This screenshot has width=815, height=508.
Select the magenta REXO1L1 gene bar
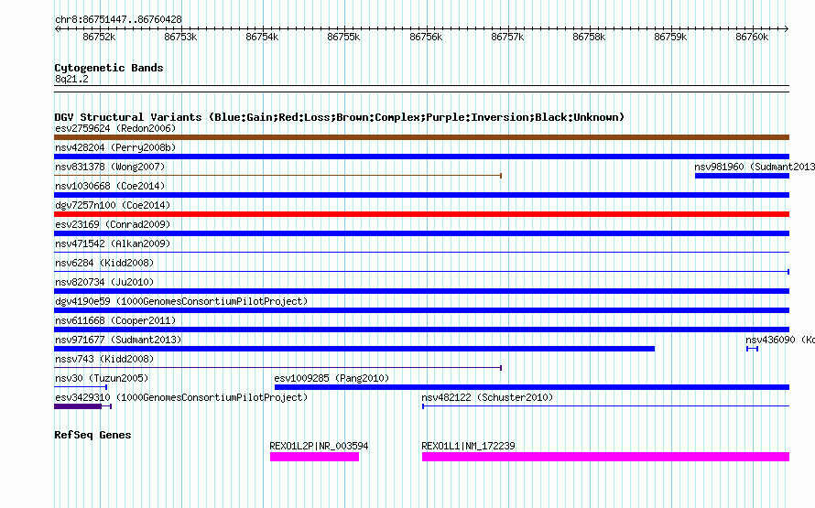pyautogui.click(x=605, y=457)
